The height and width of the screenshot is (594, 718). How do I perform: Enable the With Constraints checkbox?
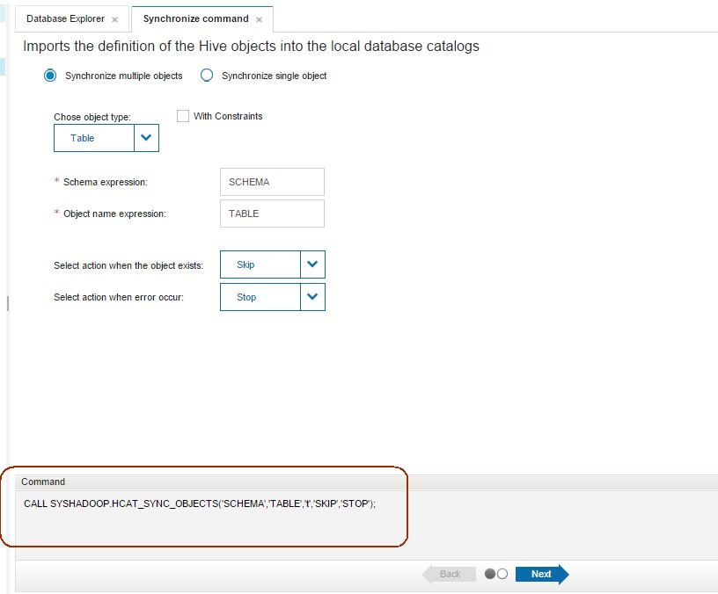tap(183, 116)
